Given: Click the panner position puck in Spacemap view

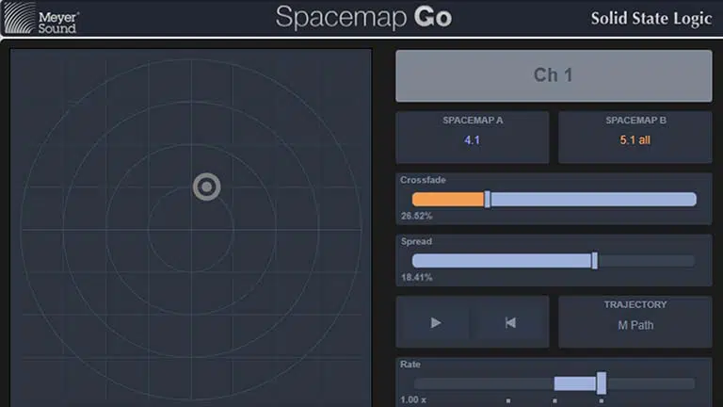Looking at the screenshot, I should tap(206, 187).
